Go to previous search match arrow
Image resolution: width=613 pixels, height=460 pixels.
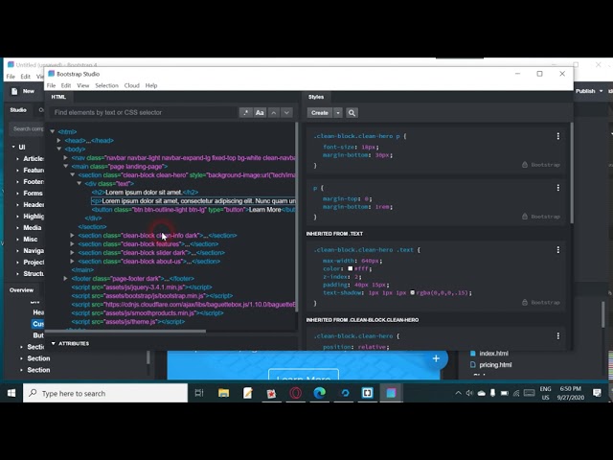(274, 113)
